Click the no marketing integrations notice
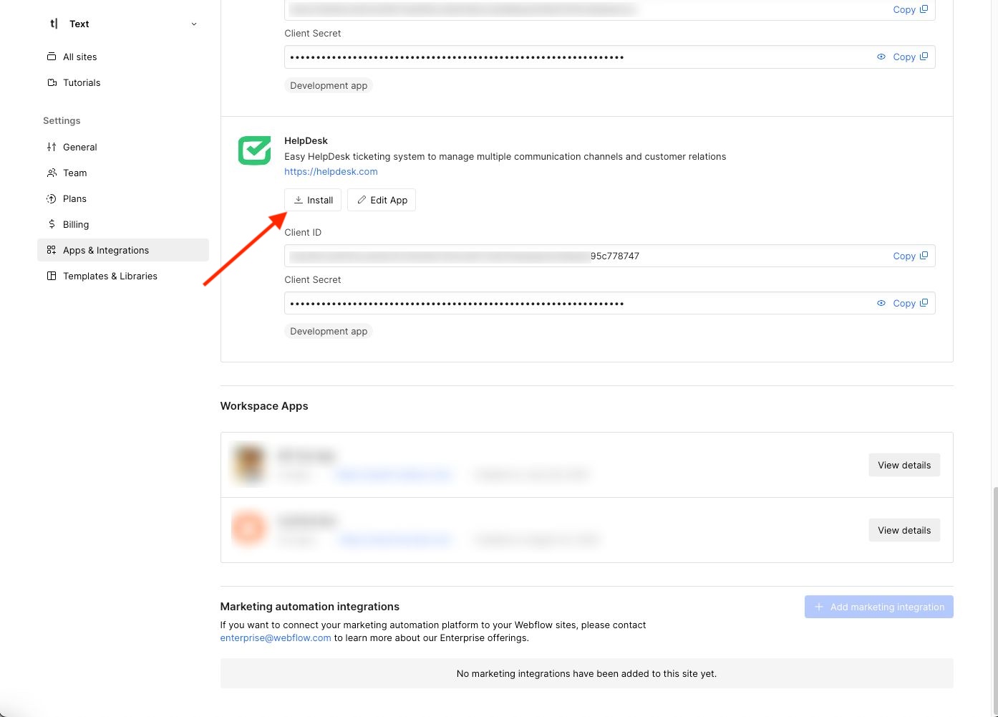 point(586,673)
